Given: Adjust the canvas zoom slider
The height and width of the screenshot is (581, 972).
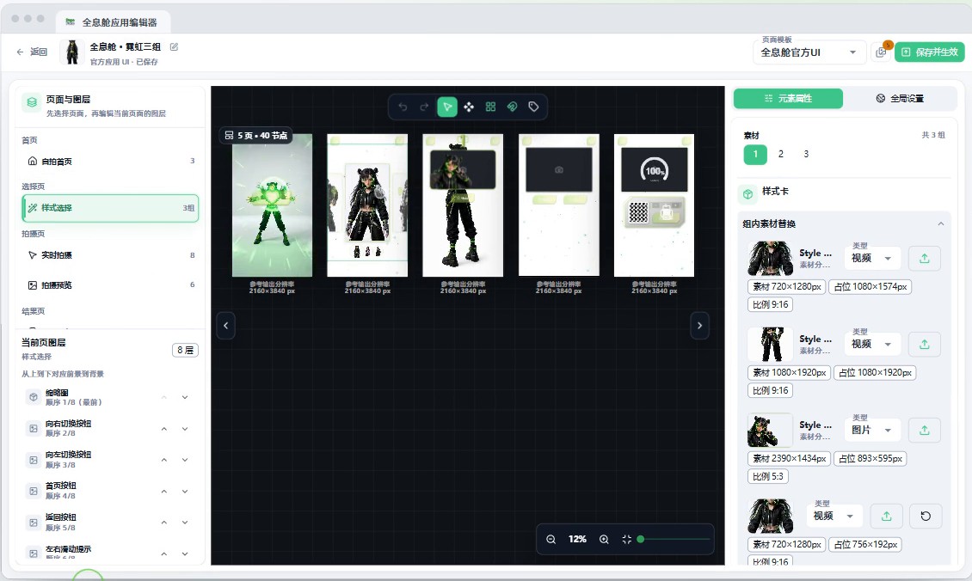Looking at the screenshot, I should tap(674, 540).
